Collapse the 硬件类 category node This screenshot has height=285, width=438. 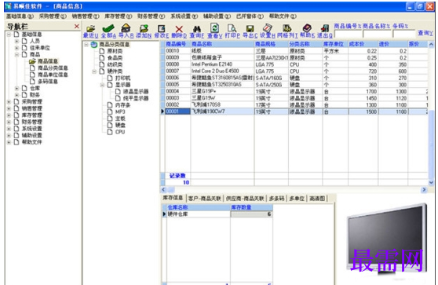[x=94, y=71]
